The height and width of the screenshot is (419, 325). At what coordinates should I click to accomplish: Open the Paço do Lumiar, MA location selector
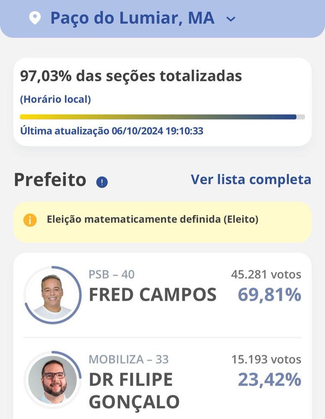132,18
